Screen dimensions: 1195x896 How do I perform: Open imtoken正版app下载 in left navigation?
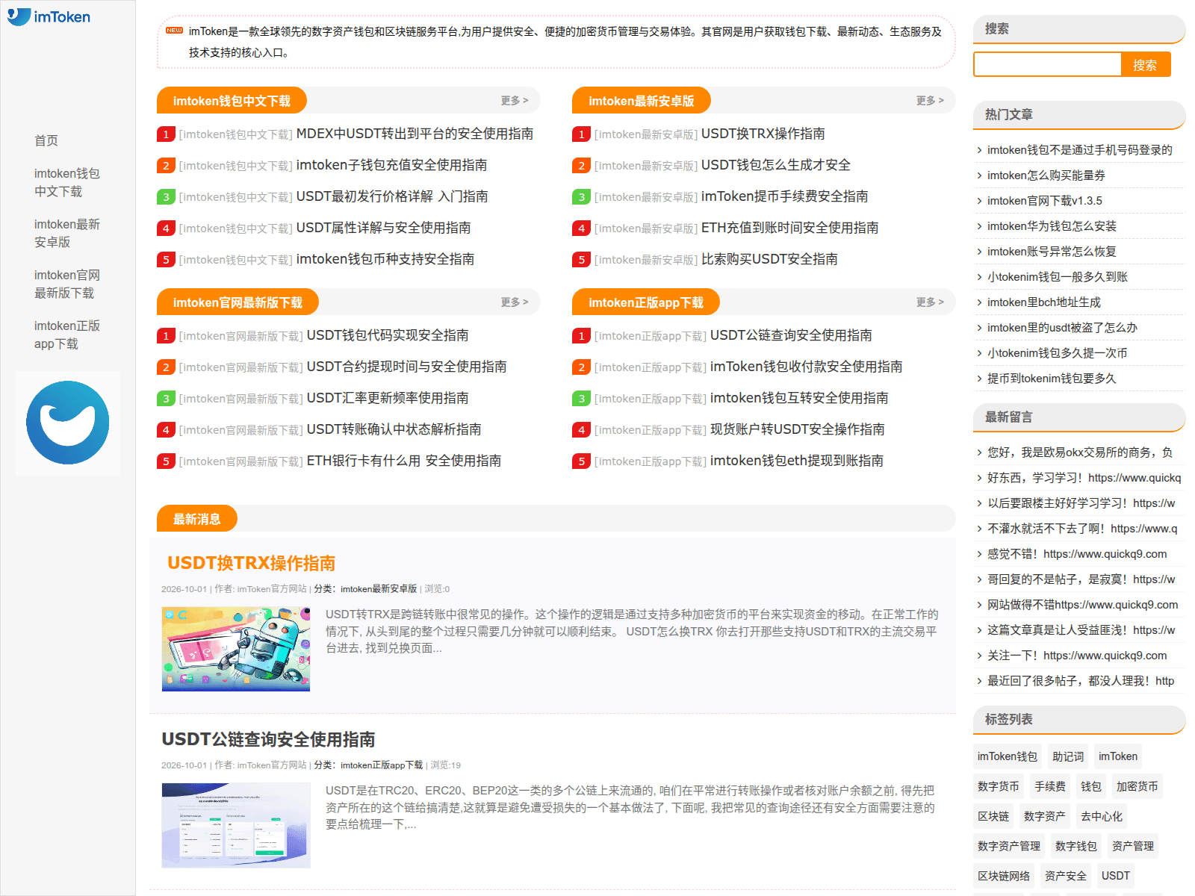tap(67, 335)
